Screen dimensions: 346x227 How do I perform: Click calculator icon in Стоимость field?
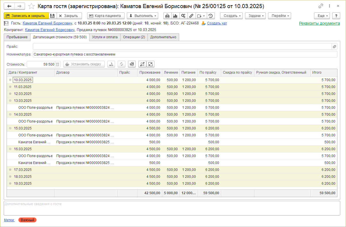(x=58, y=64)
